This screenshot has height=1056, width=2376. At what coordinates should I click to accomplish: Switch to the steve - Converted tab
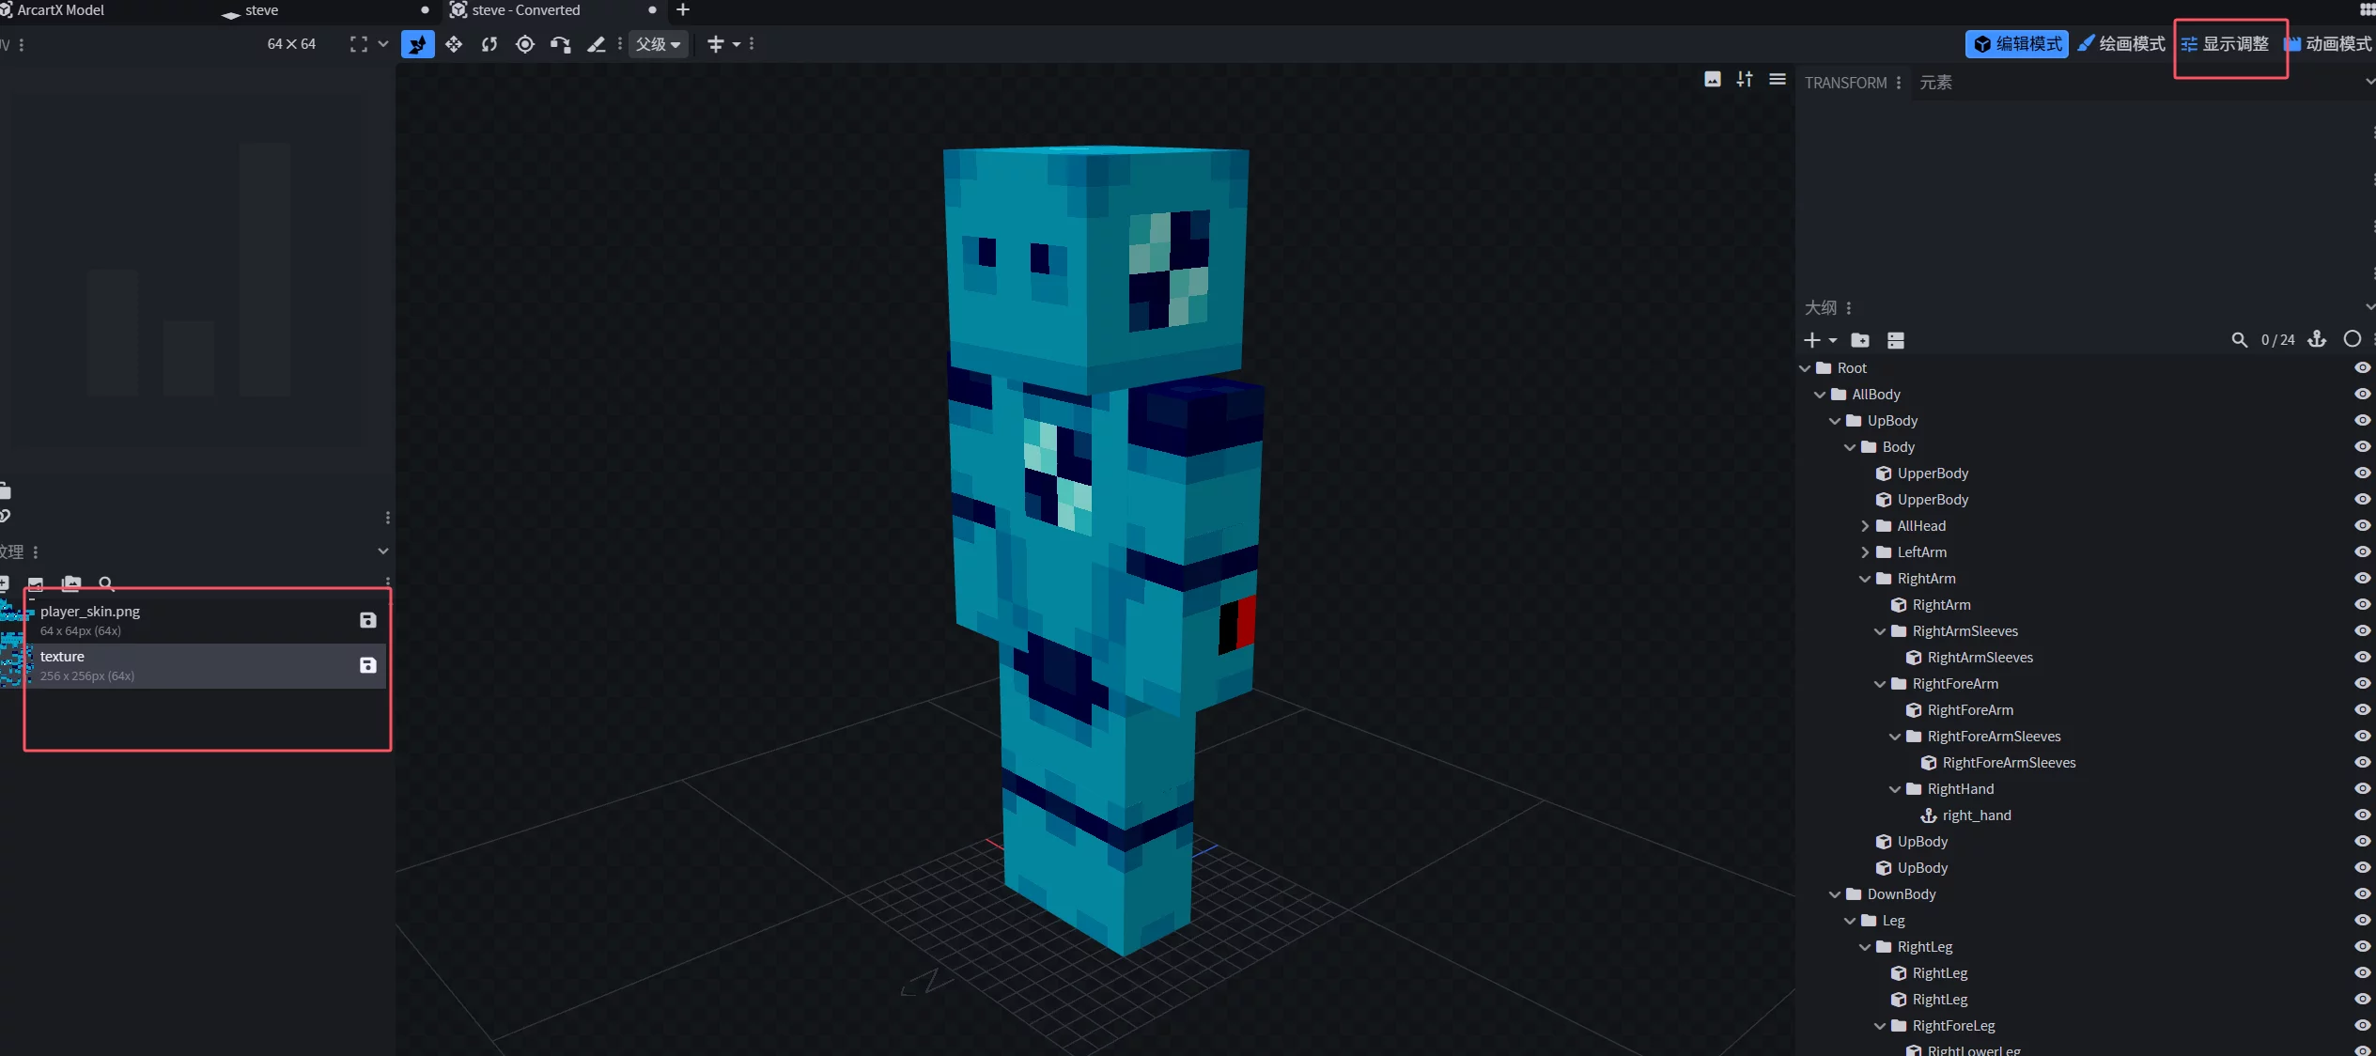[525, 10]
